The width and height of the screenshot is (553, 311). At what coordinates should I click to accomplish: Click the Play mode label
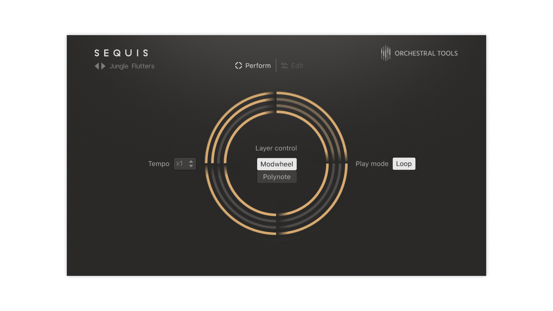pos(372,164)
